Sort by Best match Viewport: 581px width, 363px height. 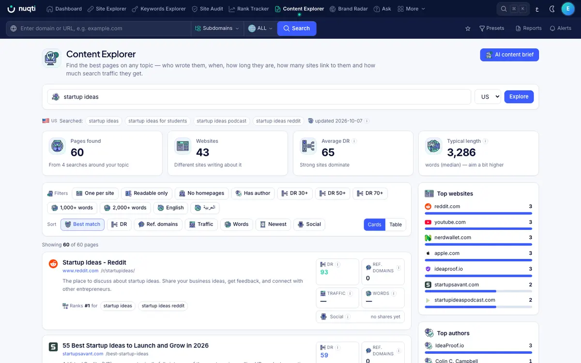[82, 224]
